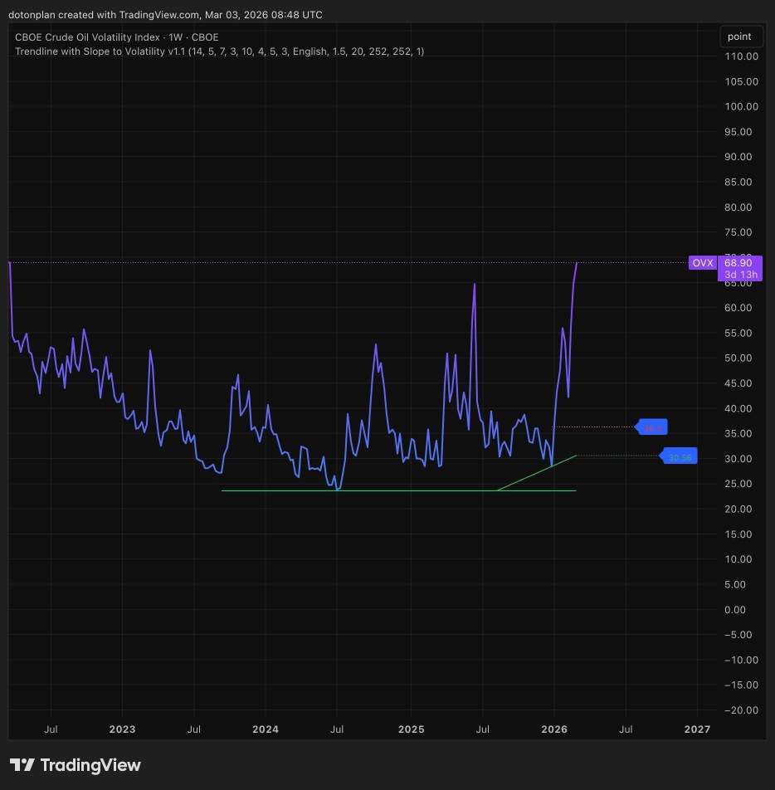Click the 100.00 level on price scale
The image size is (775, 790).
click(x=741, y=106)
